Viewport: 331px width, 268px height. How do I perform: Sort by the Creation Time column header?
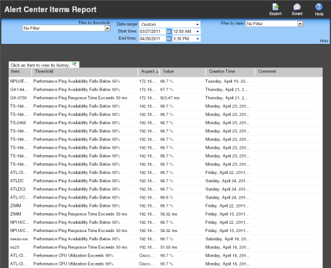click(x=230, y=72)
